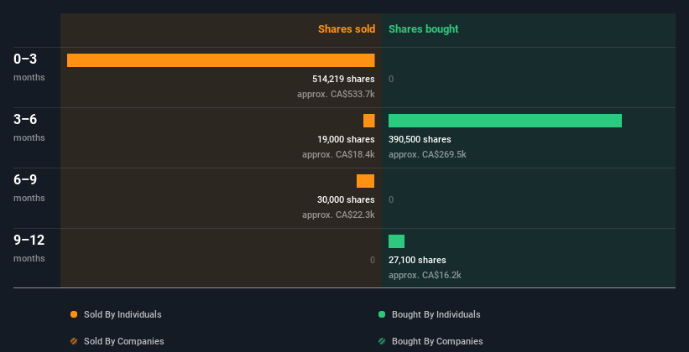Viewport: 689px width, 352px height.
Task: Select the 0–3 months orange sold bar
Action: tap(221, 60)
